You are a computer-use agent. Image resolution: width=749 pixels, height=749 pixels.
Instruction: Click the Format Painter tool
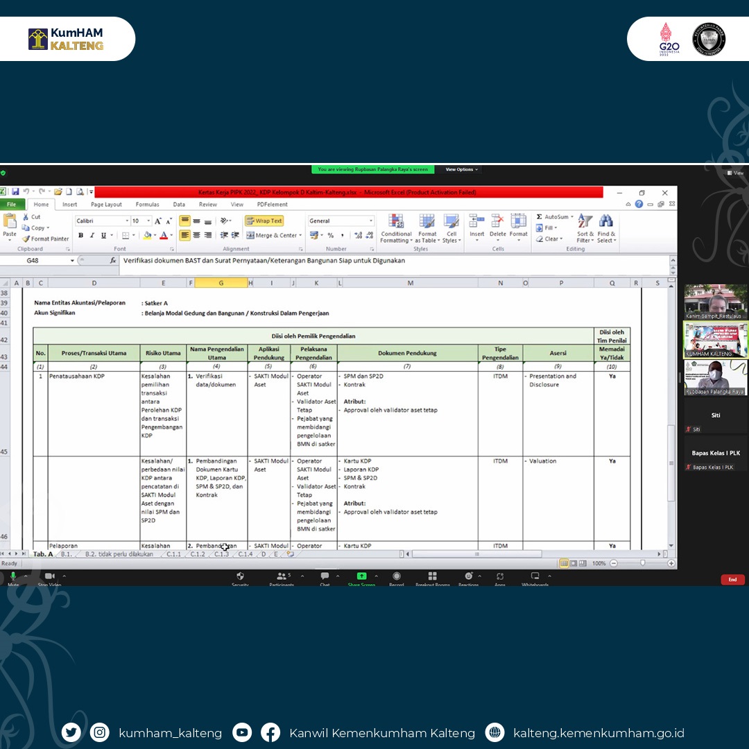tap(46, 239)
